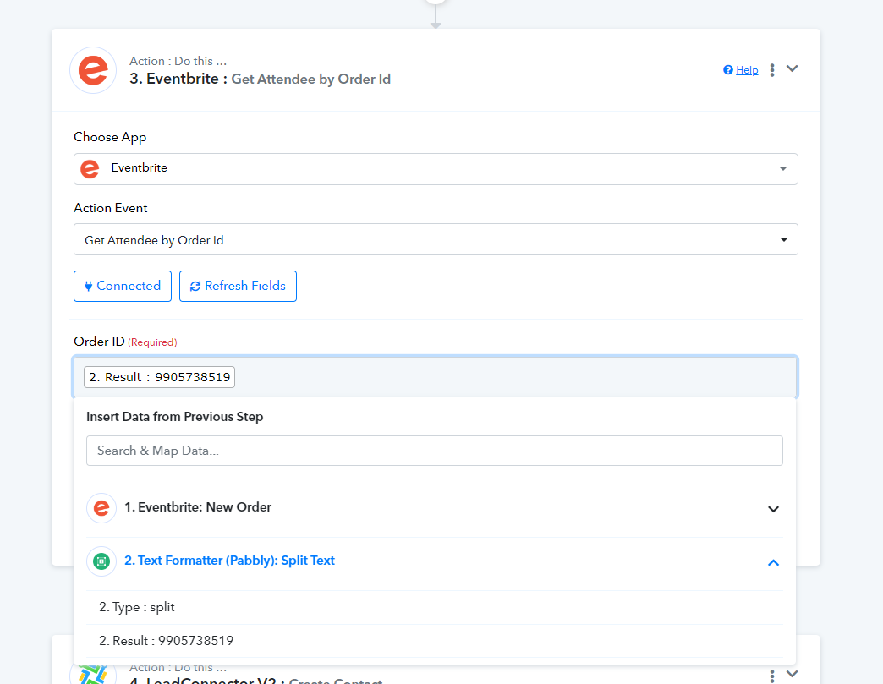Open the three-dot menu for step 4

pos(772,676)
